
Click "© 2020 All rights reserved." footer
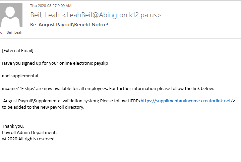click(x=29, y=139)
